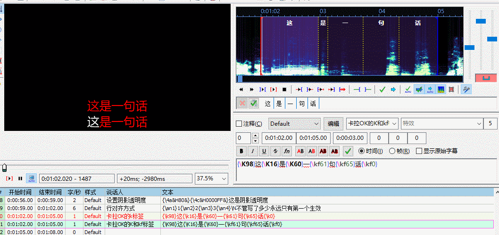Click 开始时间 column header
This screenshot has width=499, height=235.
tap(20, 193)
